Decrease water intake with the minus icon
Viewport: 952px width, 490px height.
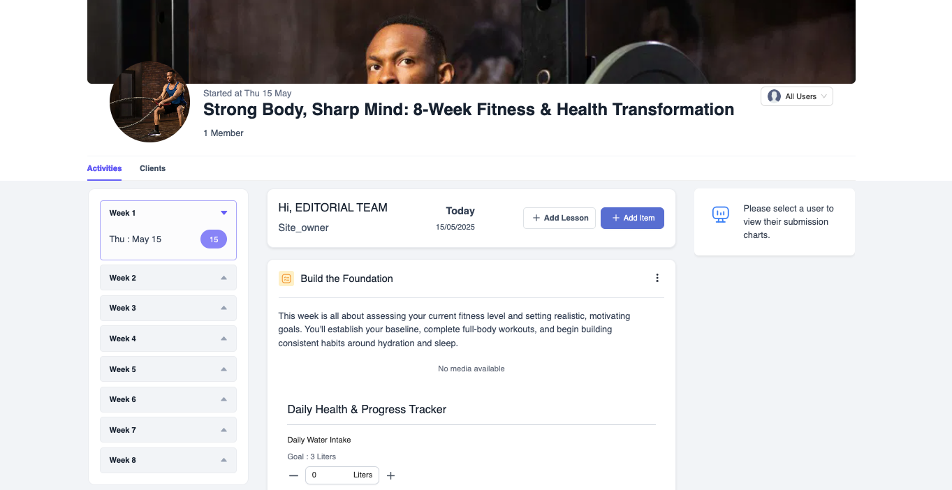[293, 475]
